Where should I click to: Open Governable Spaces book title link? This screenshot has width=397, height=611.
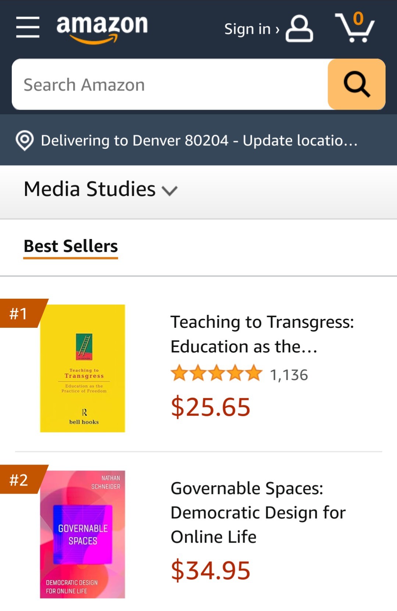pos(258,512)
